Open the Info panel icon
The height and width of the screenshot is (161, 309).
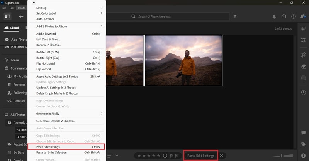point(303,156)
